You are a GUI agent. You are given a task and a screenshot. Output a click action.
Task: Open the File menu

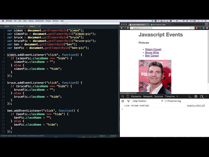pos(15,21)
